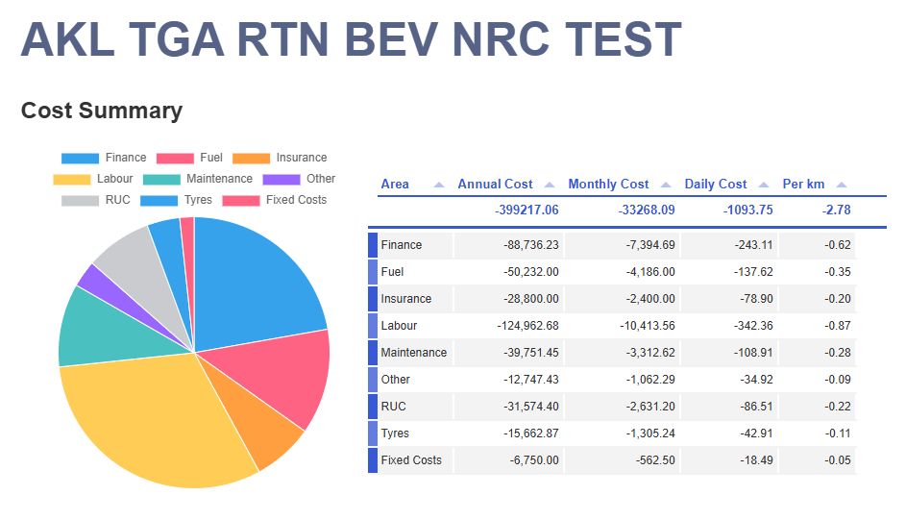Toggle Labour legend item in chart
Viewport: 906px width, 520px height.
93,179
